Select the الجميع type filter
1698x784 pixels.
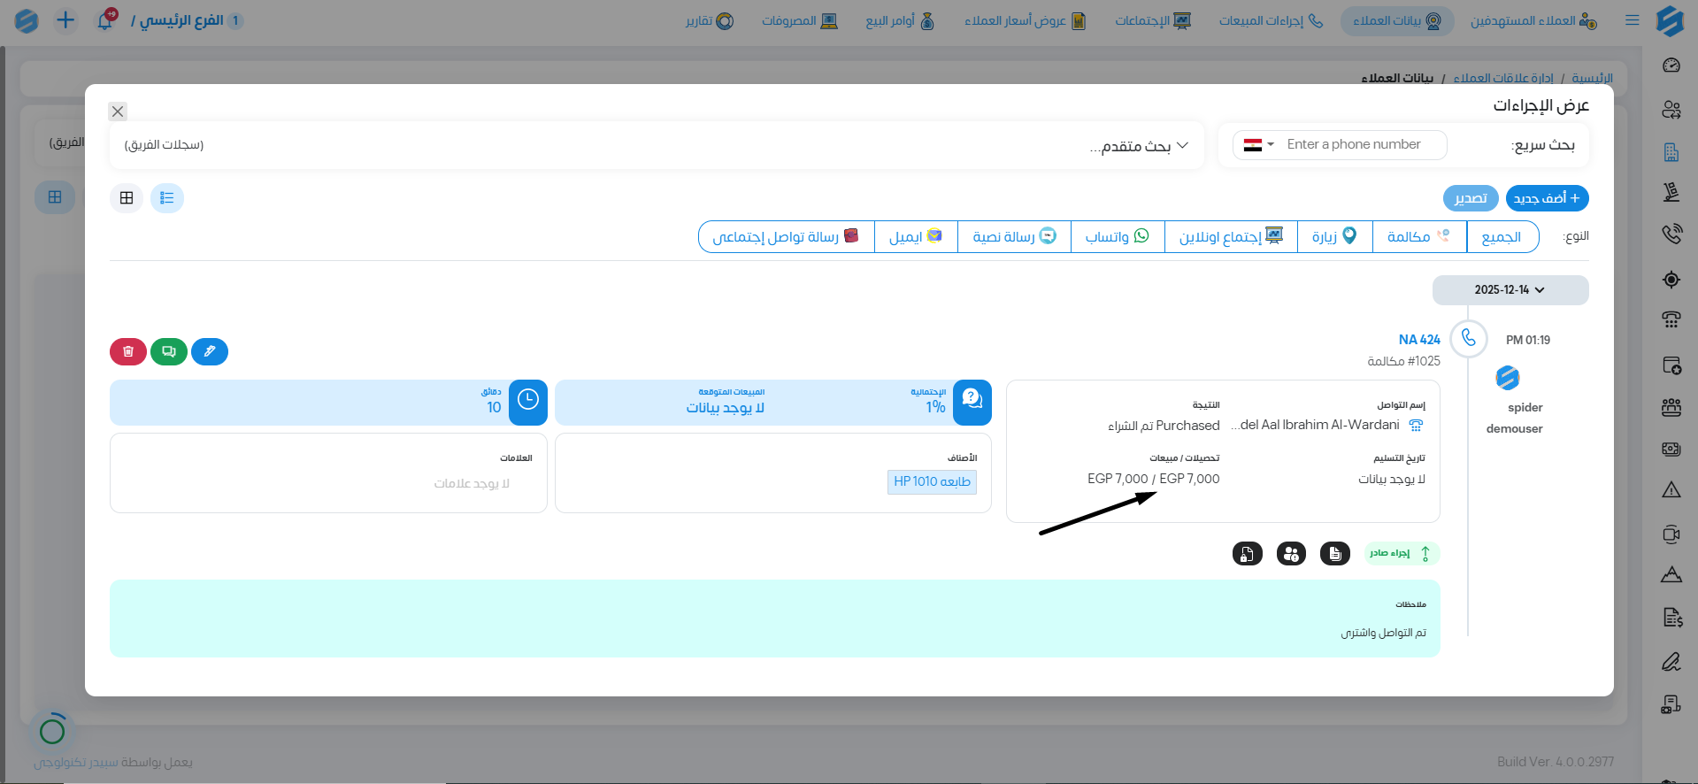[1502, 236]
